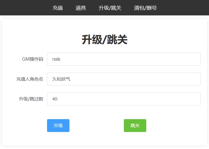Click the 升级/跳过数 input field
The width and height of the screenshot is (209, 149).
coord(124,99)
